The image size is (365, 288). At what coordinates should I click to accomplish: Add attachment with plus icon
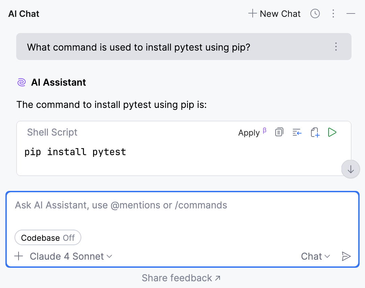coord(19,256)
